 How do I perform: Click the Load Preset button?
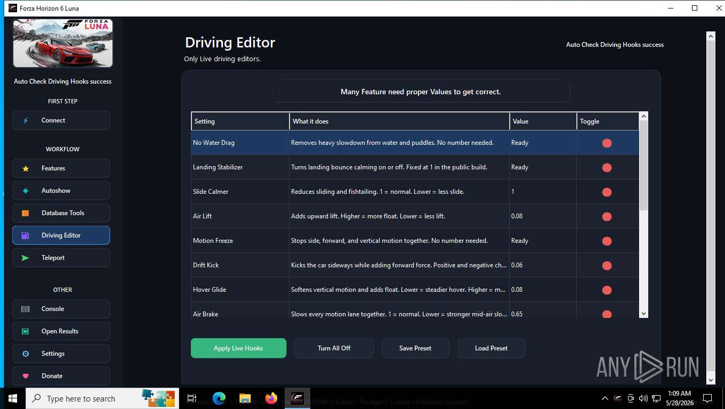click(491, 348)
